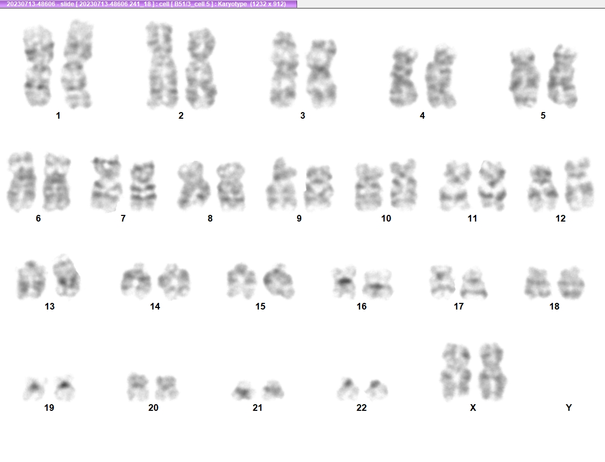Click the number label '1'
Screen dimensions: 605x462
pyautogui.click(x=58, y=116)
